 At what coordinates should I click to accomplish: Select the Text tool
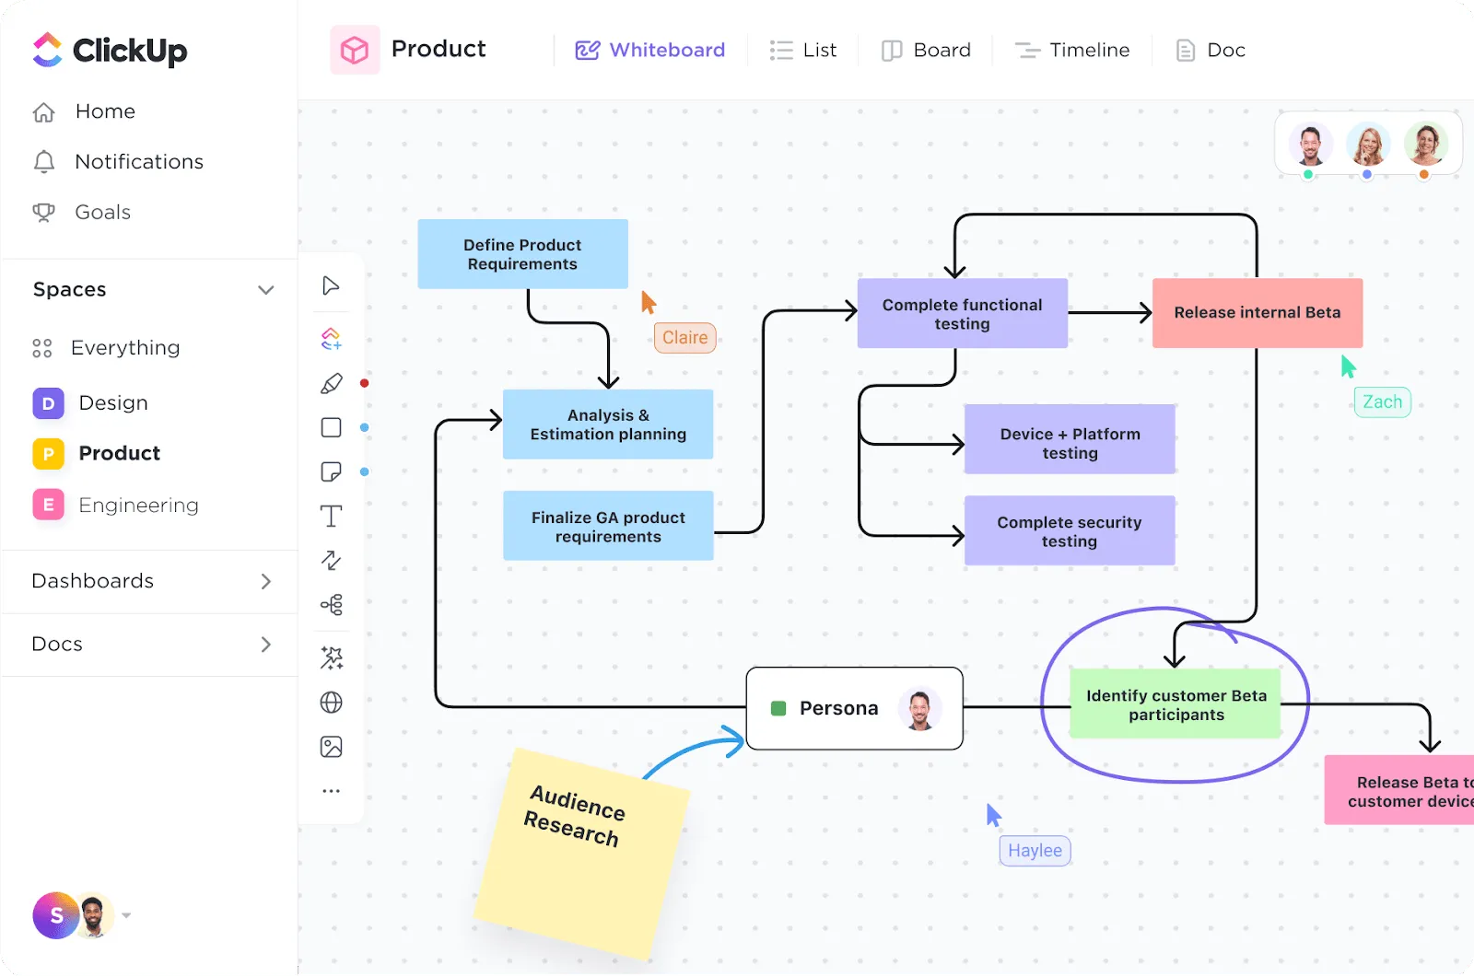331,516
